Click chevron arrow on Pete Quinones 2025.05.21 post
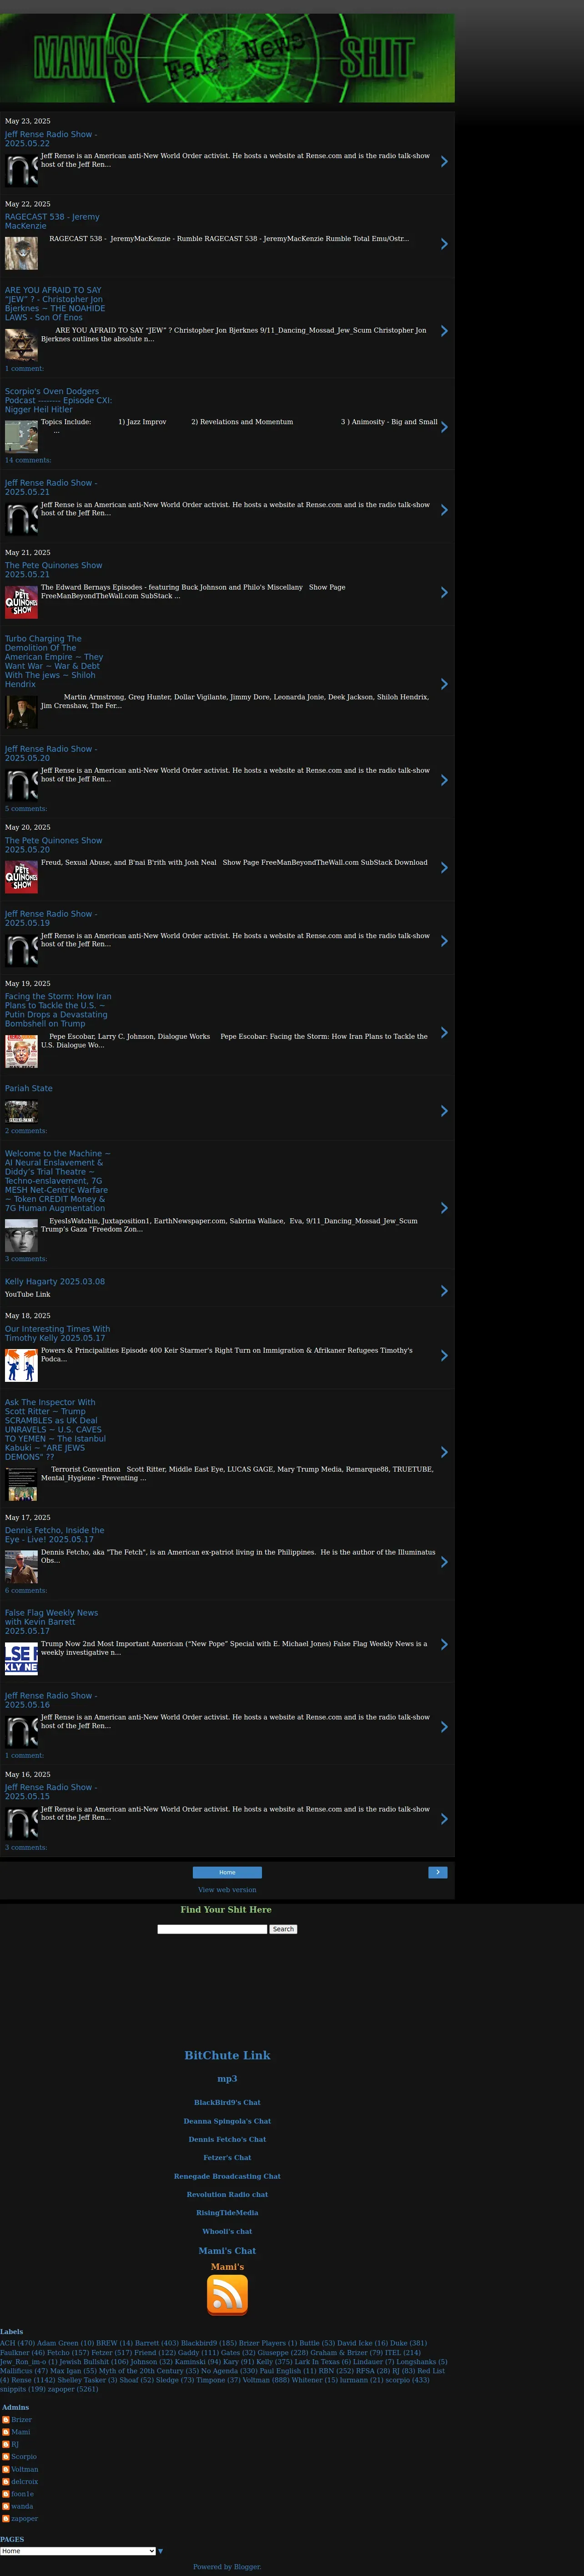 (x=444, y=593)
